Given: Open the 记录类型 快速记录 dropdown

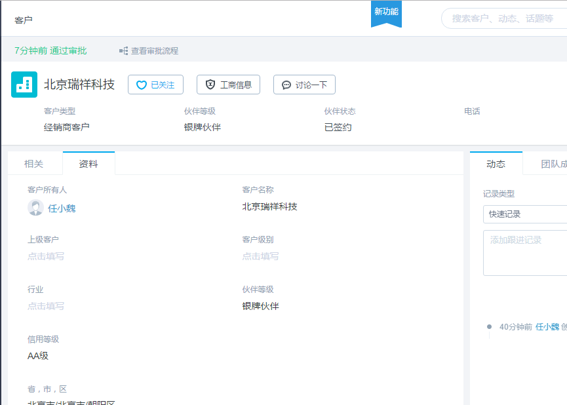Looking at the screenshot, I should click(524, 214).
